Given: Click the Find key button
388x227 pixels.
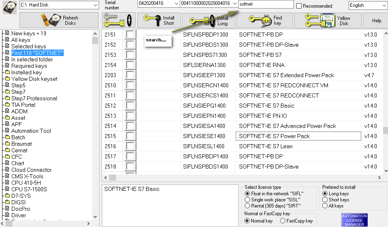Looking at the screenshot, I should click(265, 21).
